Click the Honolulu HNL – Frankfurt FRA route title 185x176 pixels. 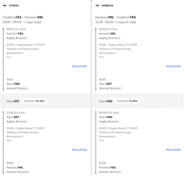[115, 17]
